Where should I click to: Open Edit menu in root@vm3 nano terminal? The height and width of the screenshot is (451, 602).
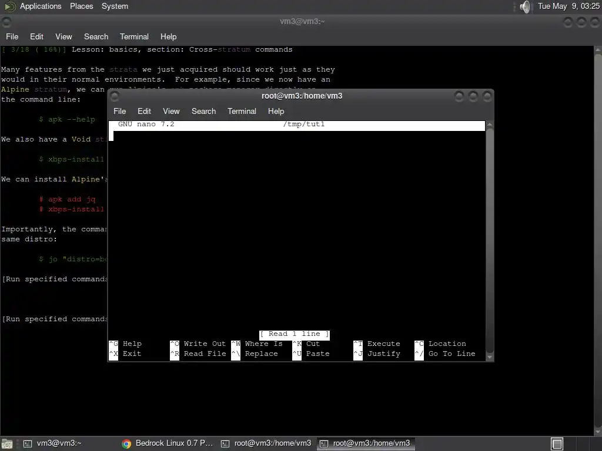pyautogui.click(x=144, y=111)
